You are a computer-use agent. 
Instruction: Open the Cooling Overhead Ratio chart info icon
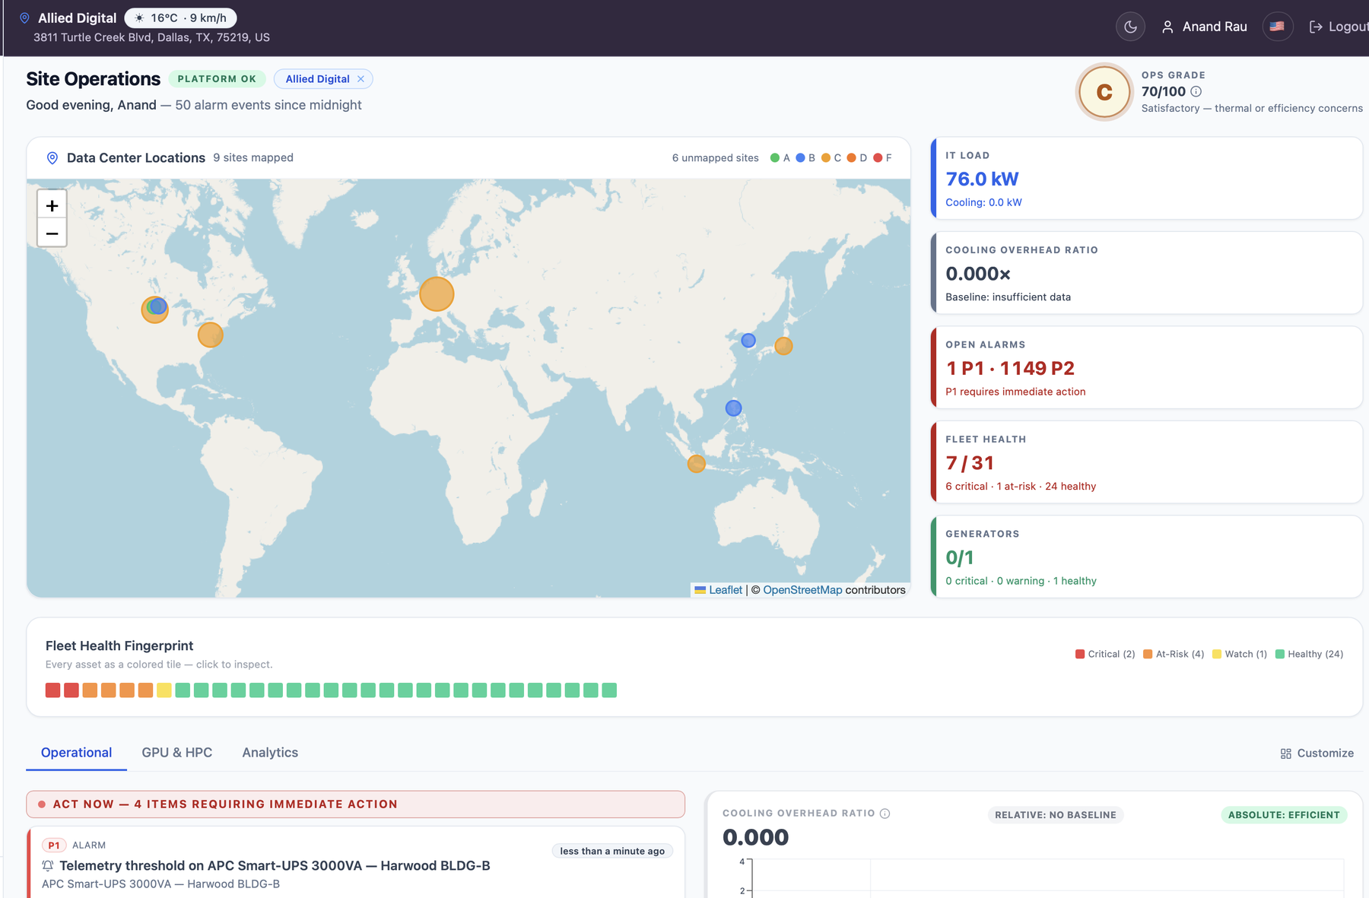[x=885, y=814]
